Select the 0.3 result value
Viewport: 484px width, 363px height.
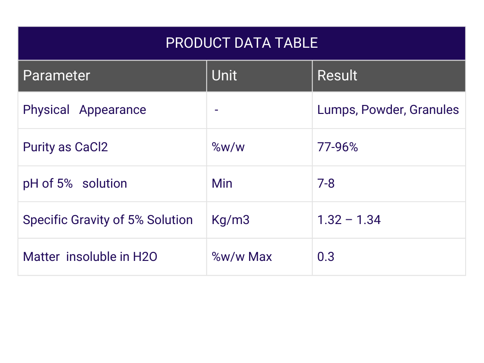click(x=326, y=257)
